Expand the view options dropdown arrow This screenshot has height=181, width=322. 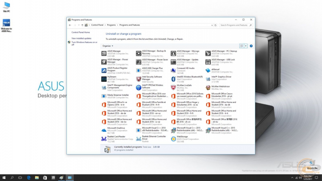tap(246, 46)
